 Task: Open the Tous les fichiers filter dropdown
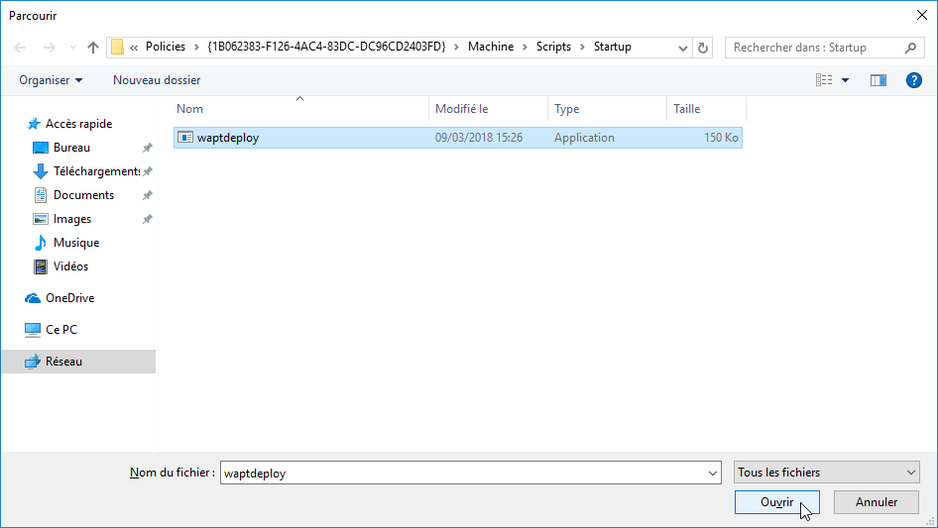coord(826,474)
